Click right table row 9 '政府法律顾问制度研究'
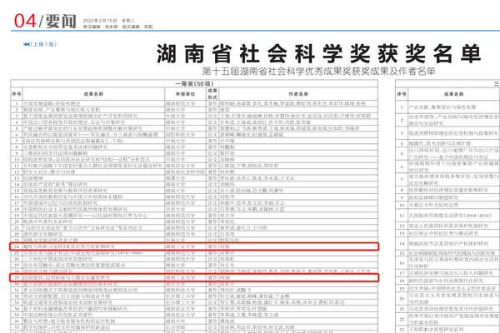Viewport: 500px width, 333px height. [x=435, y=197]
